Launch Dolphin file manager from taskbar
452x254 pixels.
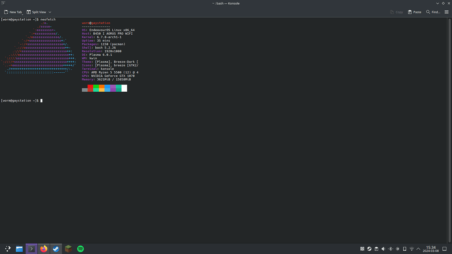click(x=19, y=249)
